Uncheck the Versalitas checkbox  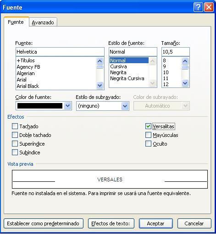click(x=148, y=126)
